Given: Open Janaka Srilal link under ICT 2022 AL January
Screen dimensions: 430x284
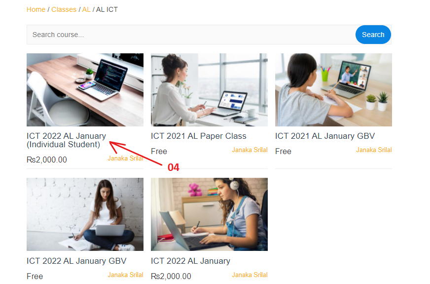Looking at the screenshot, I should [250, 275].
